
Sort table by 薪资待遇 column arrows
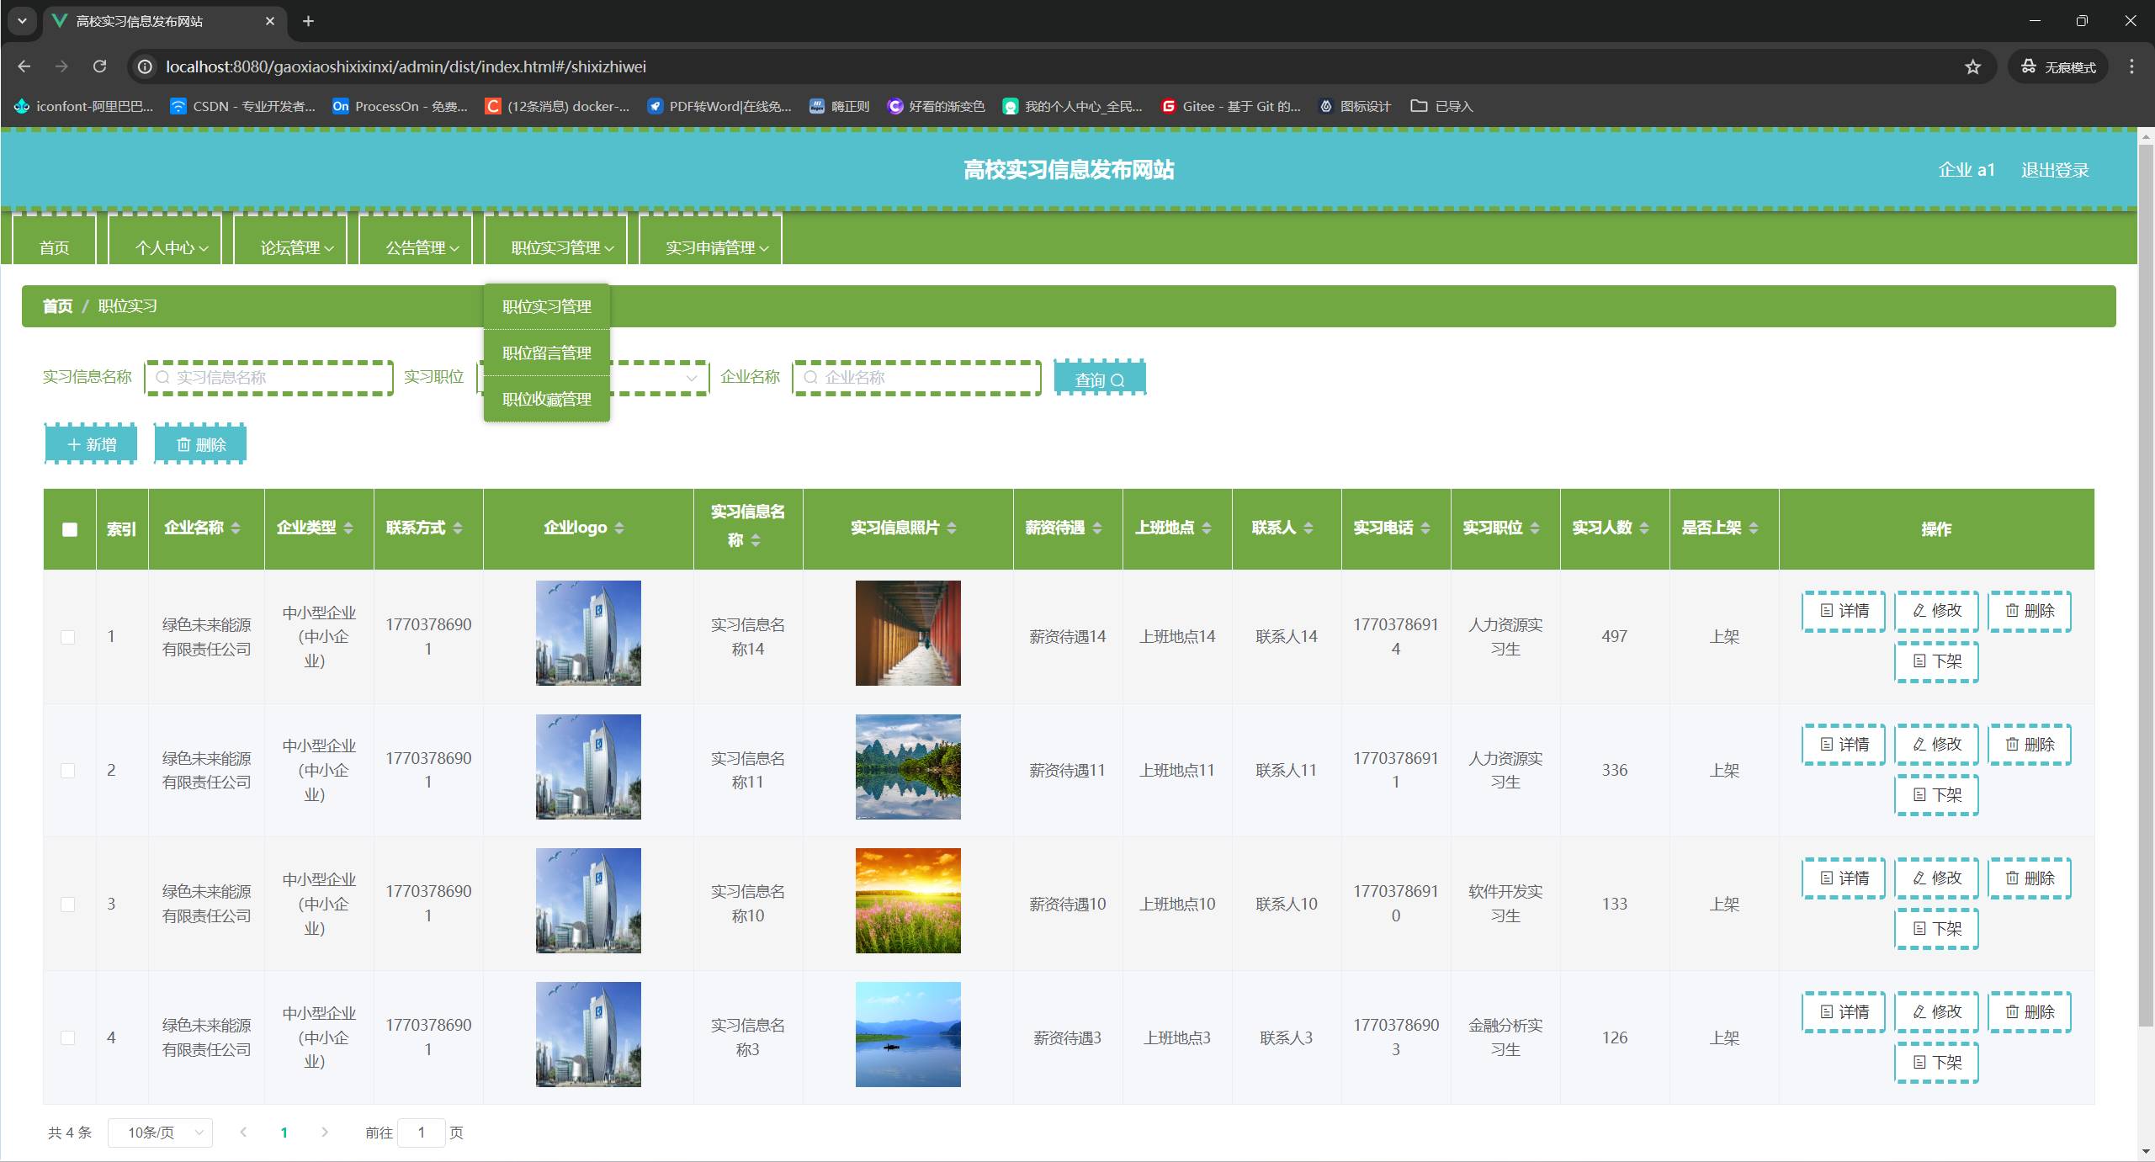point(1097,528)
